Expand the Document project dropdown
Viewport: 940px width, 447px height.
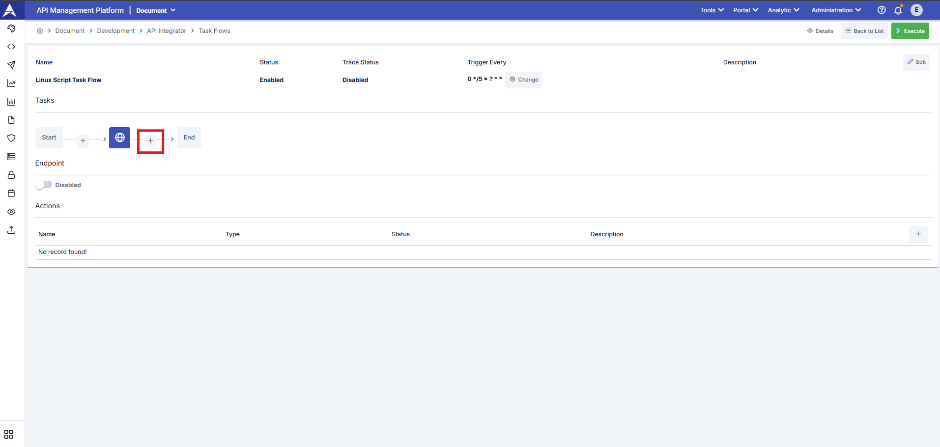pos(156,10)
